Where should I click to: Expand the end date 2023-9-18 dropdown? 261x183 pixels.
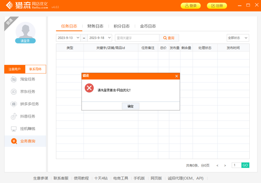109,38
